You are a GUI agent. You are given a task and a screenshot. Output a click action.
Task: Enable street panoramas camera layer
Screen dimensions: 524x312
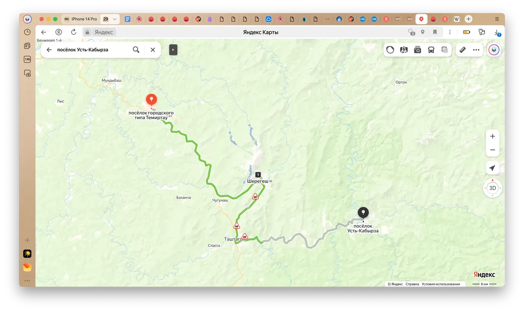tap(418, 50)
